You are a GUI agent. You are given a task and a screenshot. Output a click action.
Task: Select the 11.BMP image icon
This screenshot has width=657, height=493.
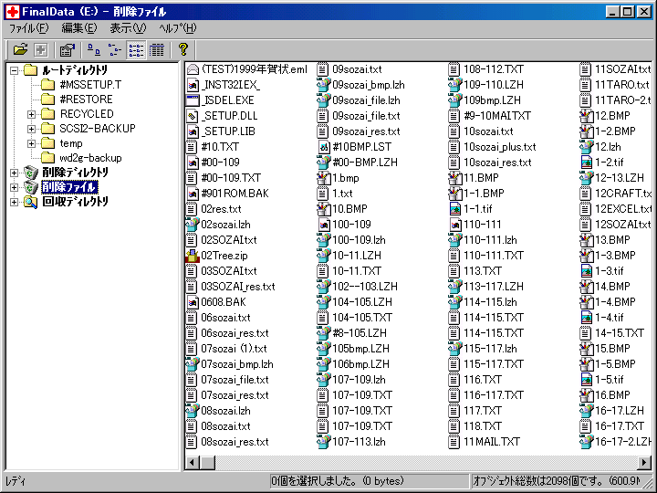tap(455, 178)
